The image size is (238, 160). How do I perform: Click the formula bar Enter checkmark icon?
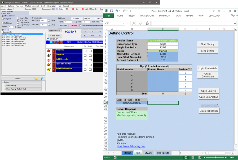[140, 24]
